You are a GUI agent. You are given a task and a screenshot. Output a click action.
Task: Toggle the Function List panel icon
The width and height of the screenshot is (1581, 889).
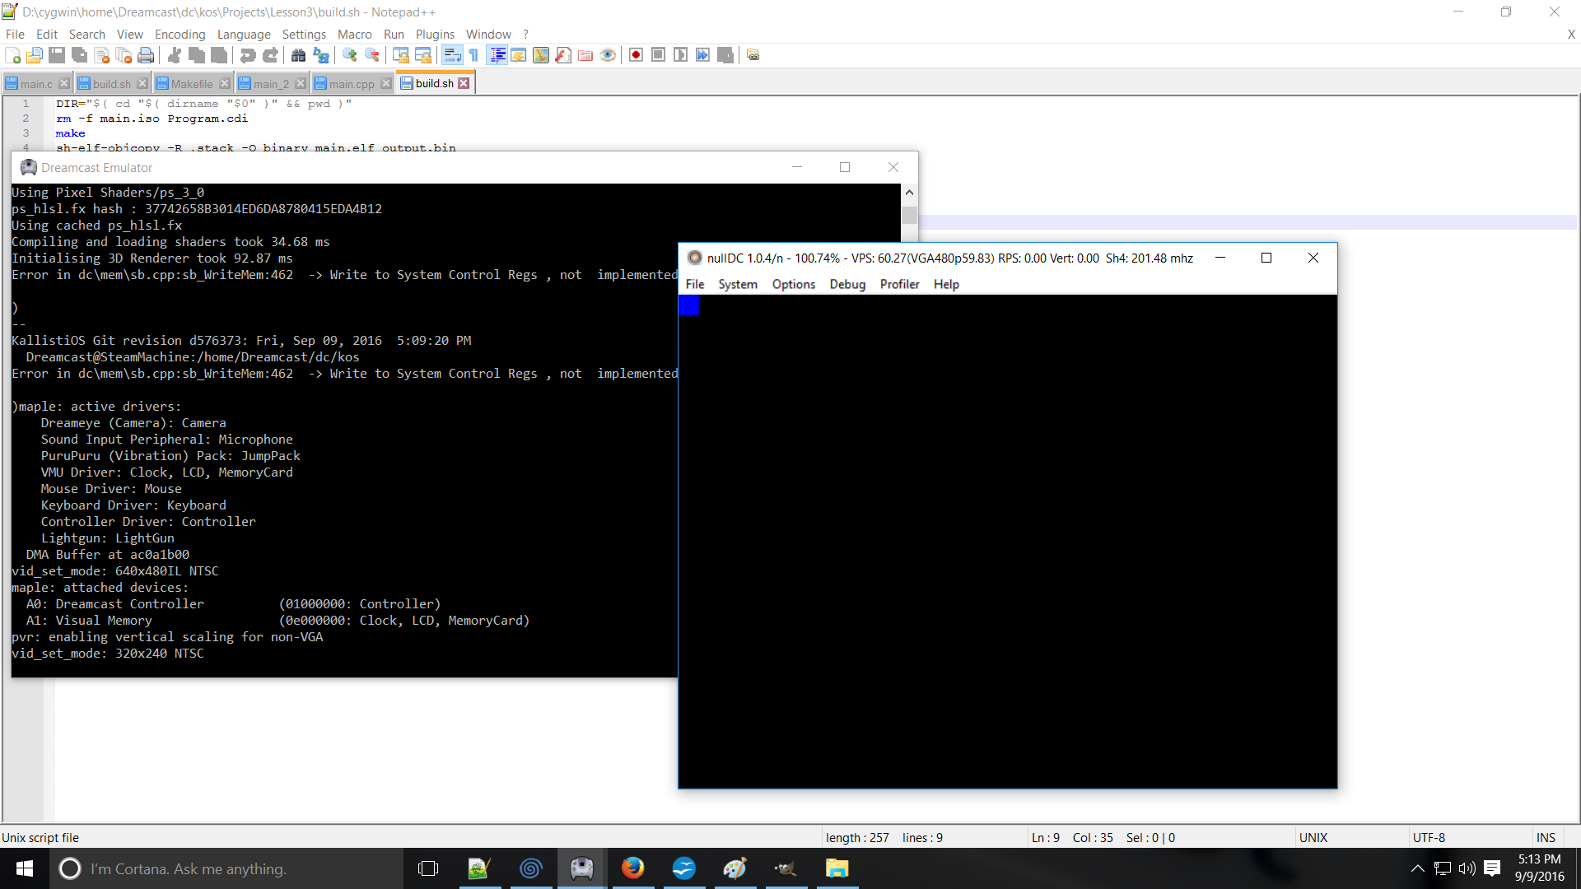tap(563, 55)
